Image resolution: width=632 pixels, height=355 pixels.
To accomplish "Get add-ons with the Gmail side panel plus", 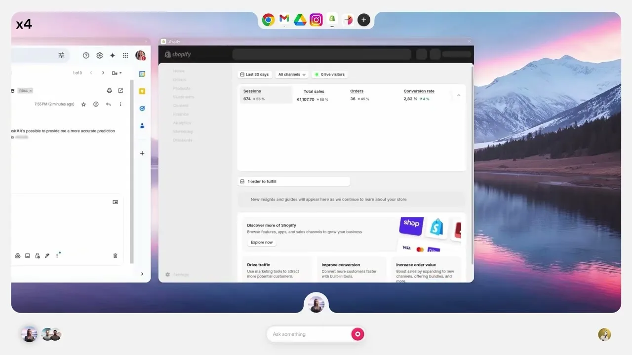I will point(142,153).
